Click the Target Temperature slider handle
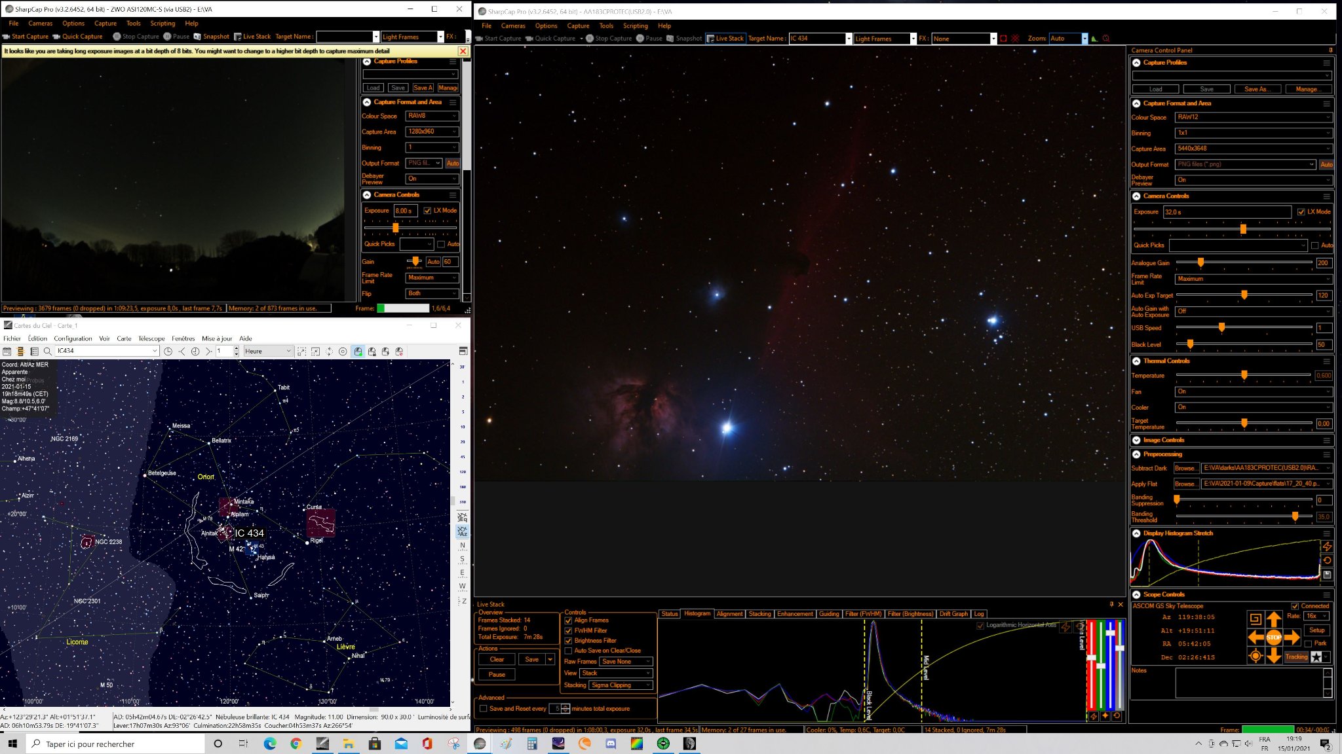Screen dimensions: 1342x754 point(1244,423)
